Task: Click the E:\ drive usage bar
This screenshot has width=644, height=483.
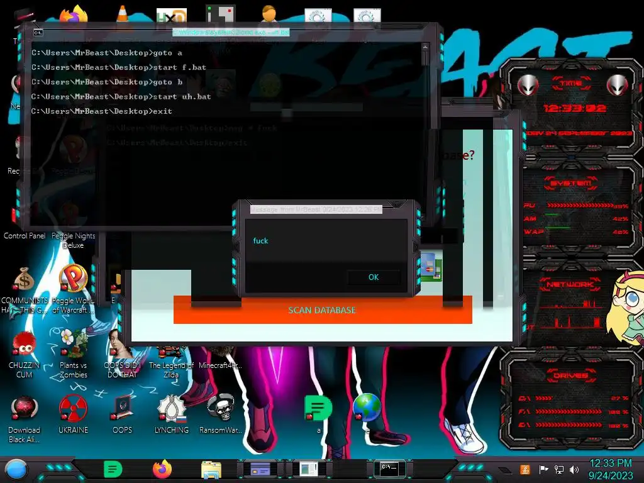Action: tap(569, 425)
